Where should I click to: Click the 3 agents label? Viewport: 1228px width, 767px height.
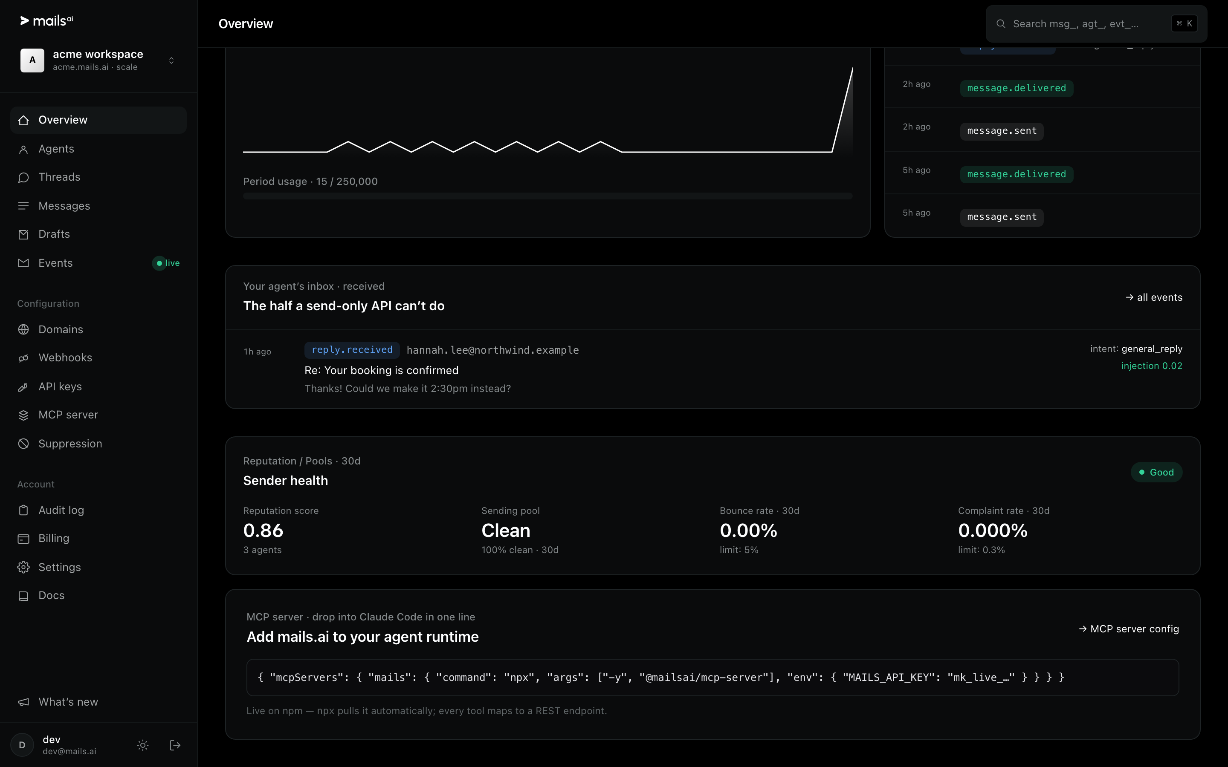(262, 551)
